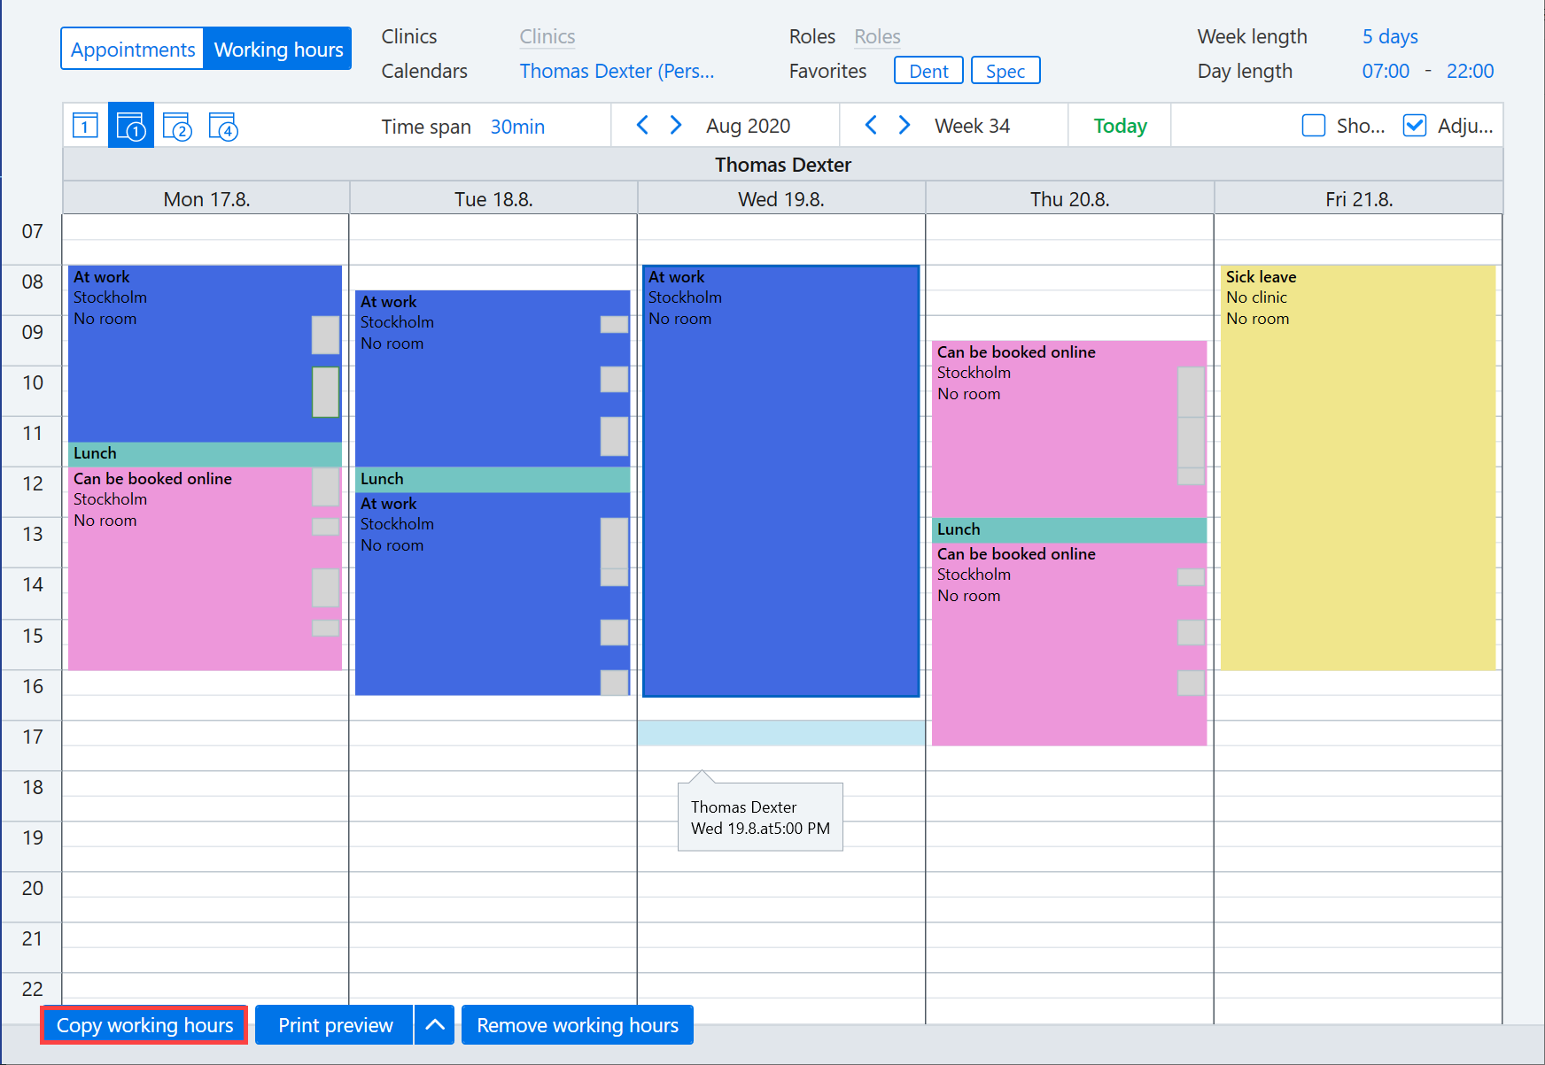Viewport: 1545px width, 1065px height.
Task: Click Aug 2020 month label
Action: point(748,126)
